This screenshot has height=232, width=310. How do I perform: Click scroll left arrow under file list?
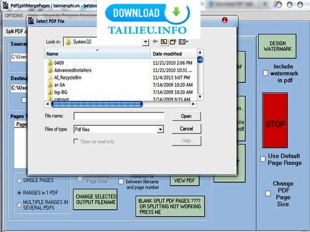click(x=47, y=104)
